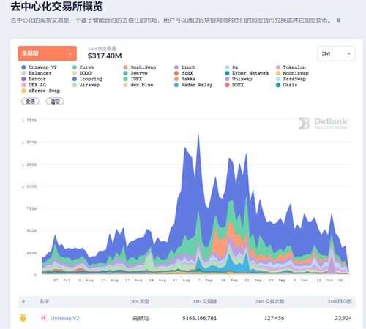Viewport: 366px width, 329px height.
Task: Sort by 24H 交易次数 column header
Action: click(269, 301)
